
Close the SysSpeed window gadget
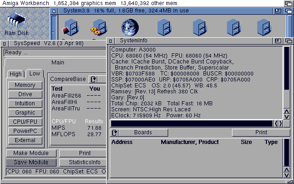tap(4, 44)
